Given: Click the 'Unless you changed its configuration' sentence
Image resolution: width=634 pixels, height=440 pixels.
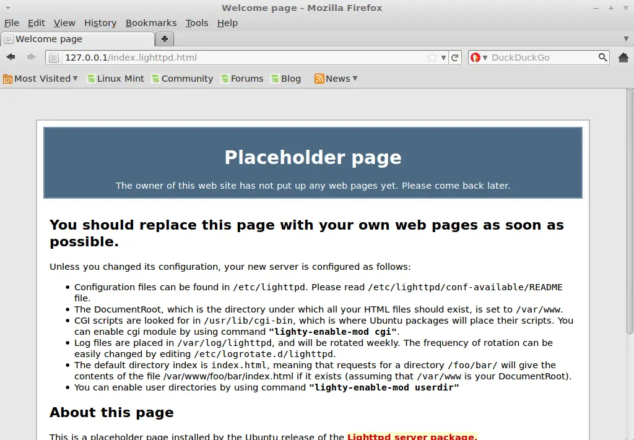Looking at the screenshot, I should [230, 267].
